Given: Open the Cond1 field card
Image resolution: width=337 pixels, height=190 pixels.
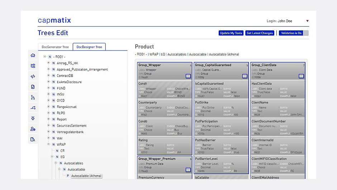Looking at the screenshot, I should [165, 90].
